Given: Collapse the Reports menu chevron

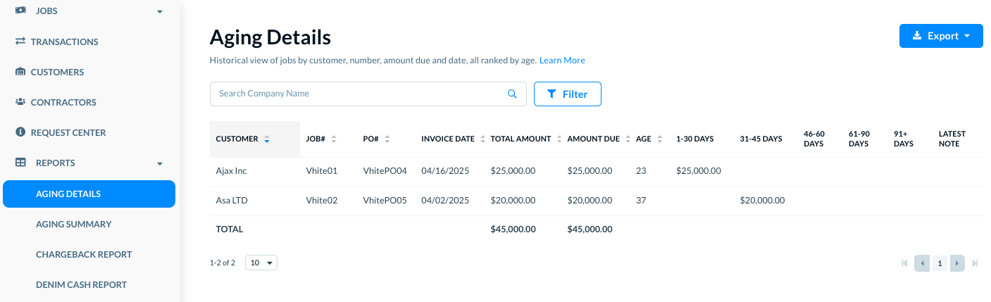Looking at the screenshot, I should coord(160,163).
